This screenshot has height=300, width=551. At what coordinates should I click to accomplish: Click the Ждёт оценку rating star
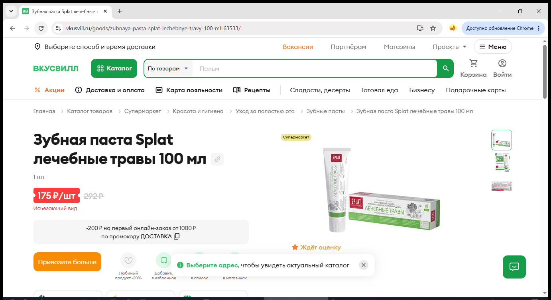pos(295,247)
